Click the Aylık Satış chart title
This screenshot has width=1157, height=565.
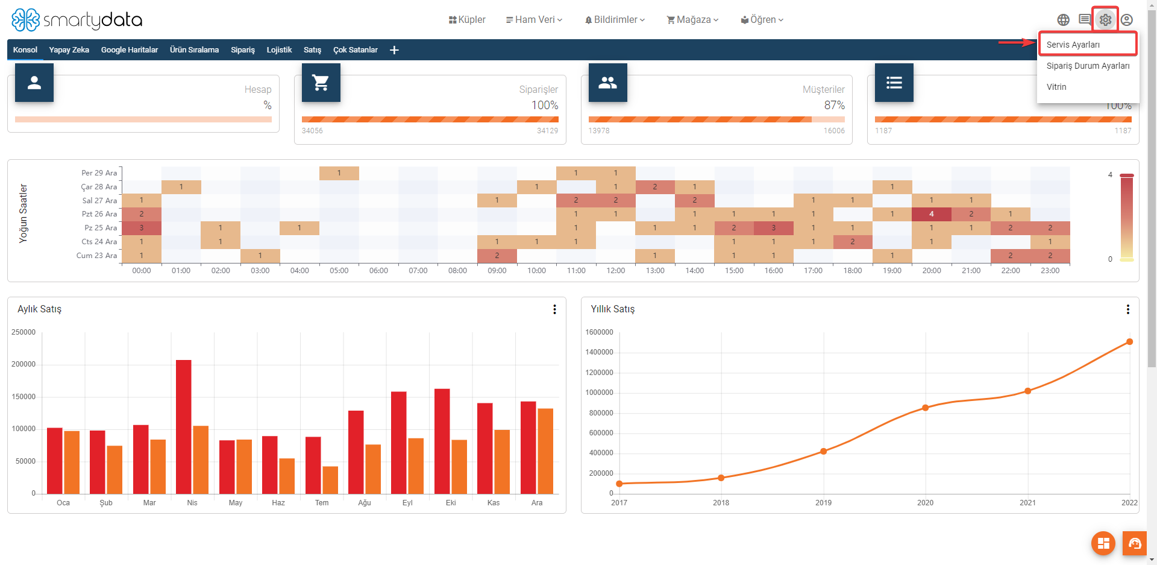(x=39, y=309)
